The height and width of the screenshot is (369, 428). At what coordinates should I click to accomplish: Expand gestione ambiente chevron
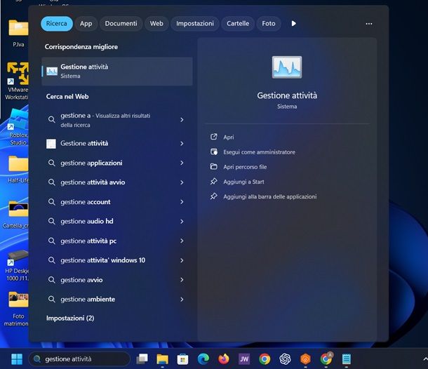click(182, 300)
